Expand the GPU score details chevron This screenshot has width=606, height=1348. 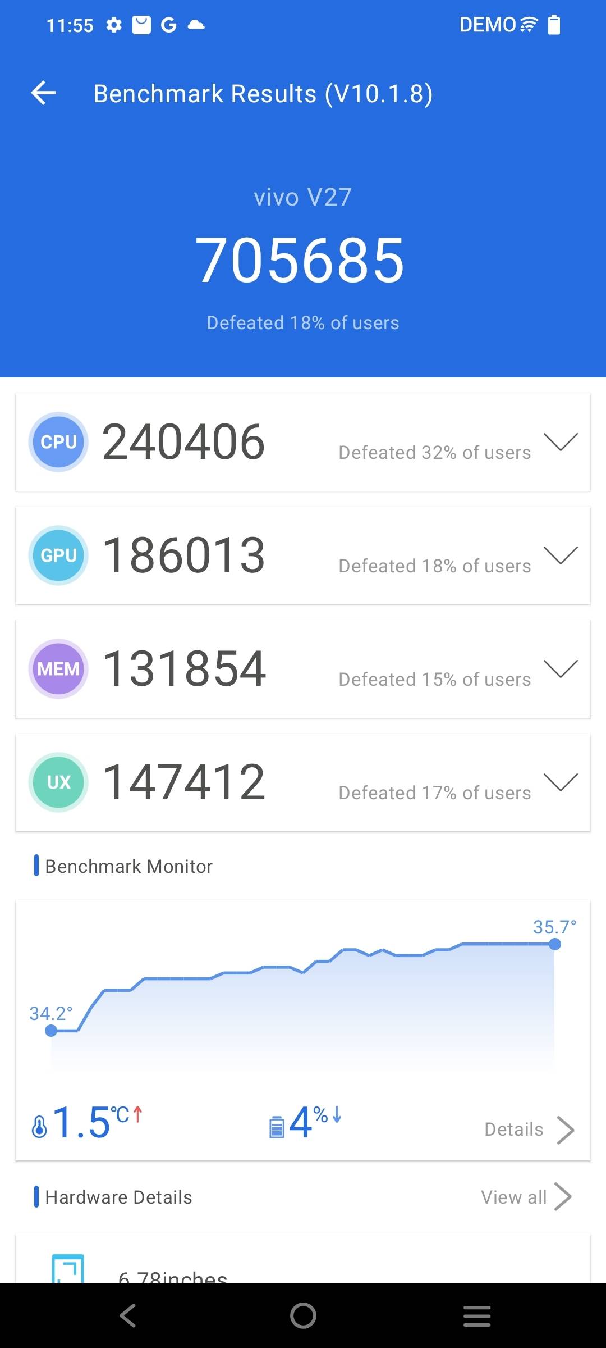[x=561, y=555]
